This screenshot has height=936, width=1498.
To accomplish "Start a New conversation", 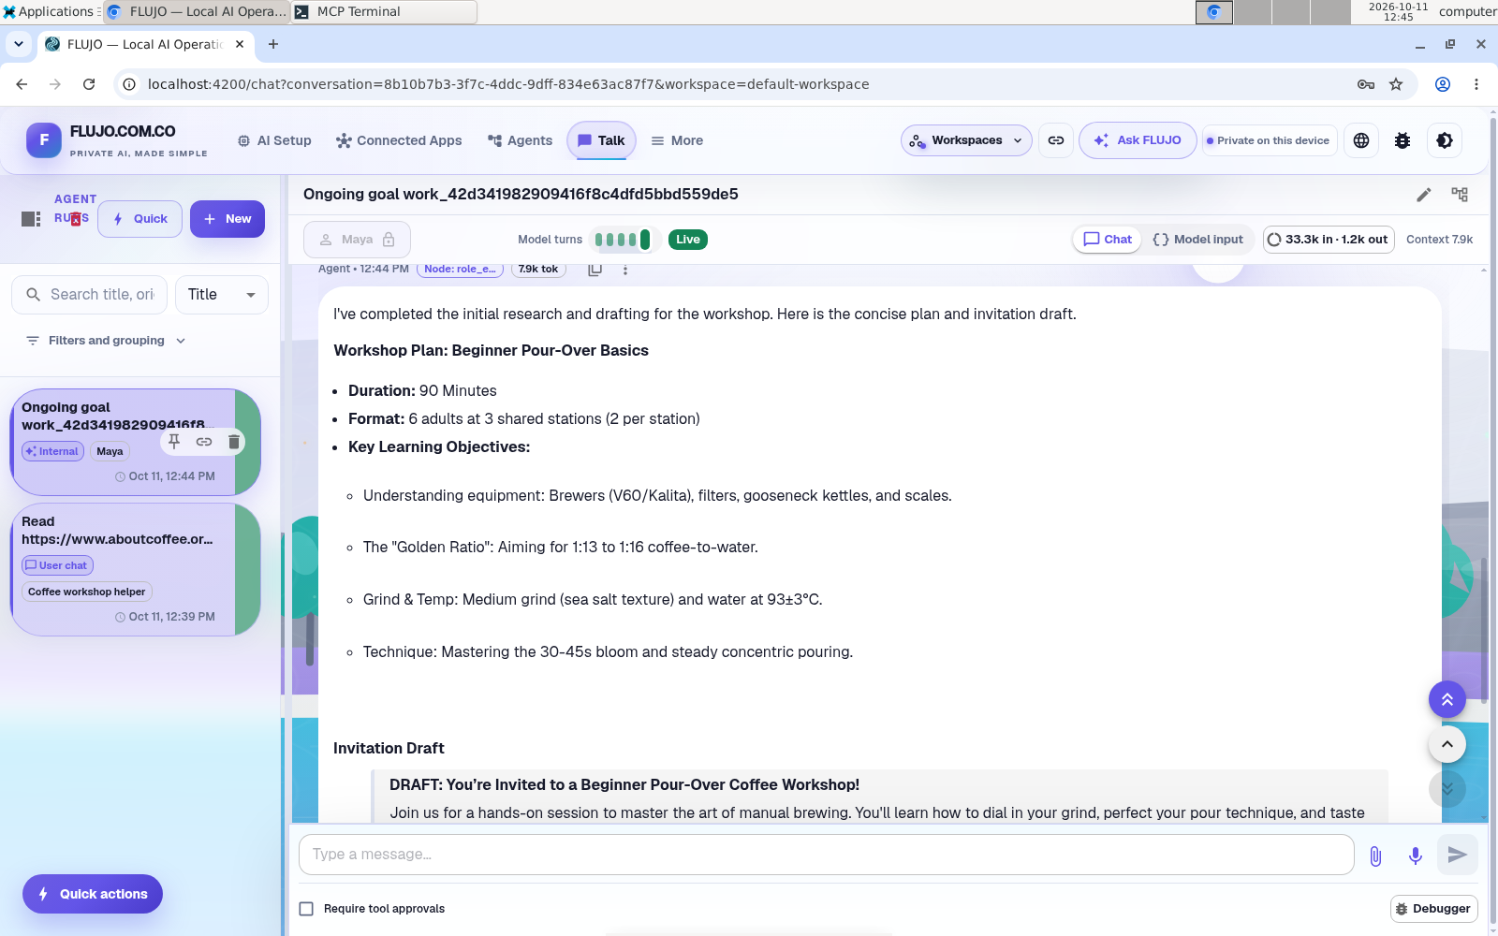I will [x=228, y=219].
